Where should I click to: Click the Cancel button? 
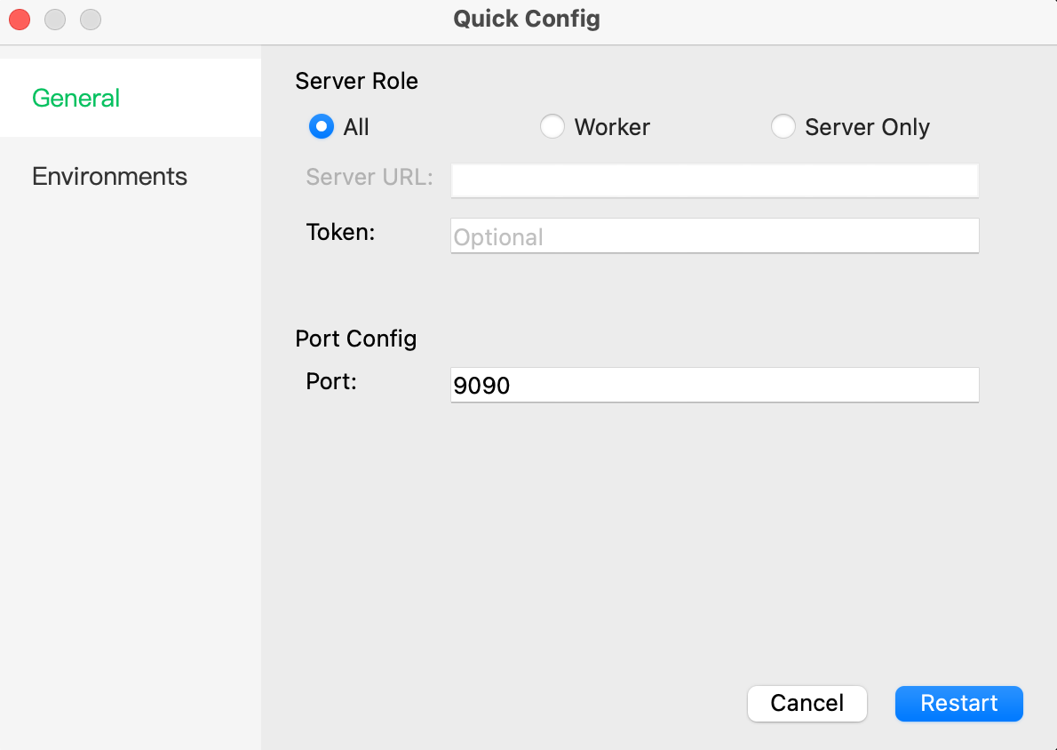click(x=807, y=704)
